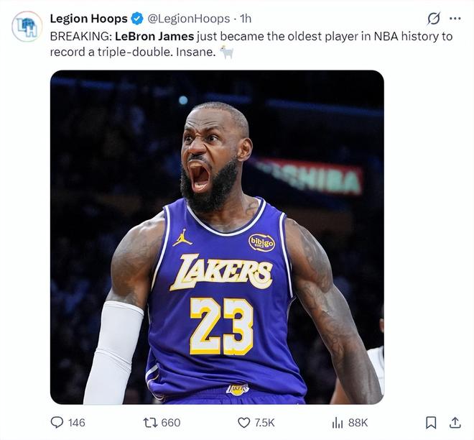
Task: Click the 146 replies count
Action: pos(75,423)
